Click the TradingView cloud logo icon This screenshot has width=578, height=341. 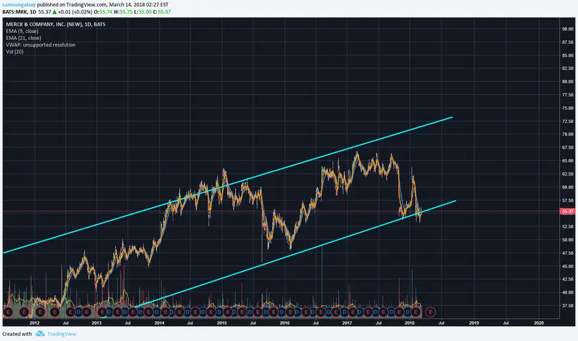[40, 334]
